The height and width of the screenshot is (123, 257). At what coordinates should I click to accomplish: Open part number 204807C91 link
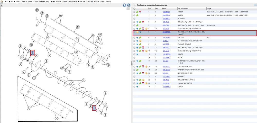[x=166, y=32]
